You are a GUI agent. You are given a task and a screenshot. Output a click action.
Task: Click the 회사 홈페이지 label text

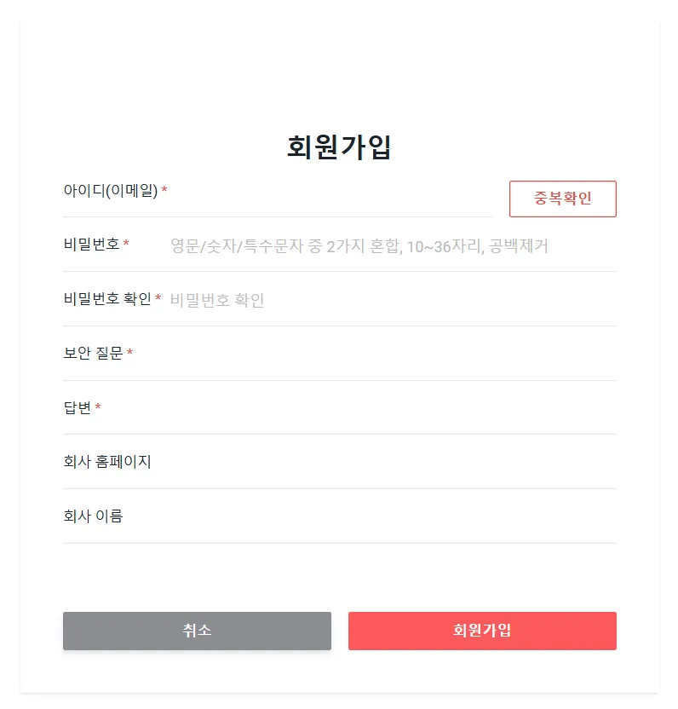pyautogui.click(x=107, y=462)
